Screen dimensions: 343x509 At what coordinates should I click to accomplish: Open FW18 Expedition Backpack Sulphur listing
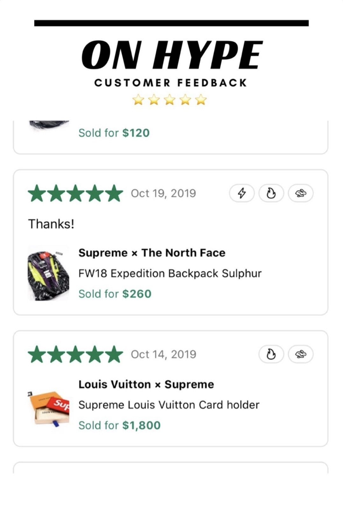tap(170, 273)
